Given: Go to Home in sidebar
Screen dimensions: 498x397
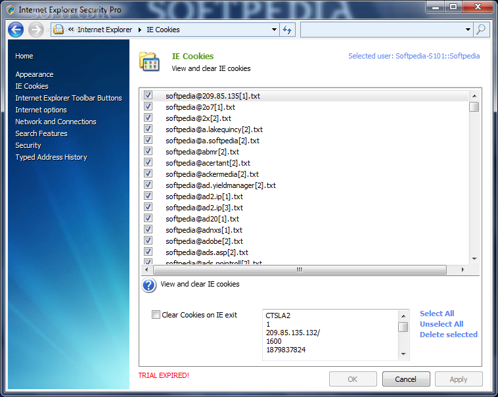Looking at the screenshot, I should pyautogui.click(x=24, y=56).
